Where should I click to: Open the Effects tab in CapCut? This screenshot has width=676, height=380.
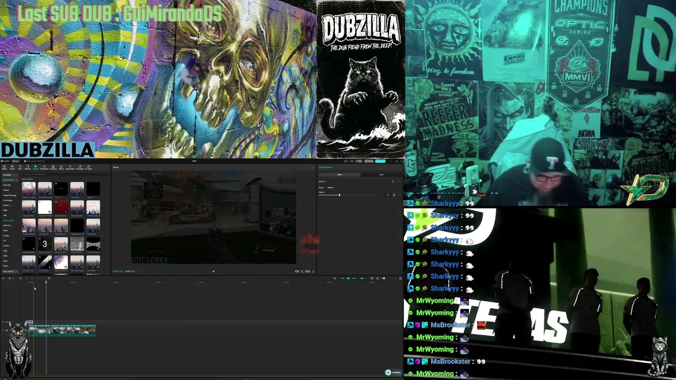[x=36, y=167]
